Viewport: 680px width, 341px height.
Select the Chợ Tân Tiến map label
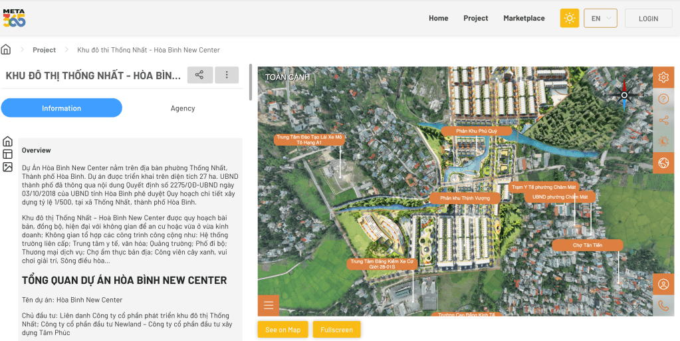click(x=587, y=245)
